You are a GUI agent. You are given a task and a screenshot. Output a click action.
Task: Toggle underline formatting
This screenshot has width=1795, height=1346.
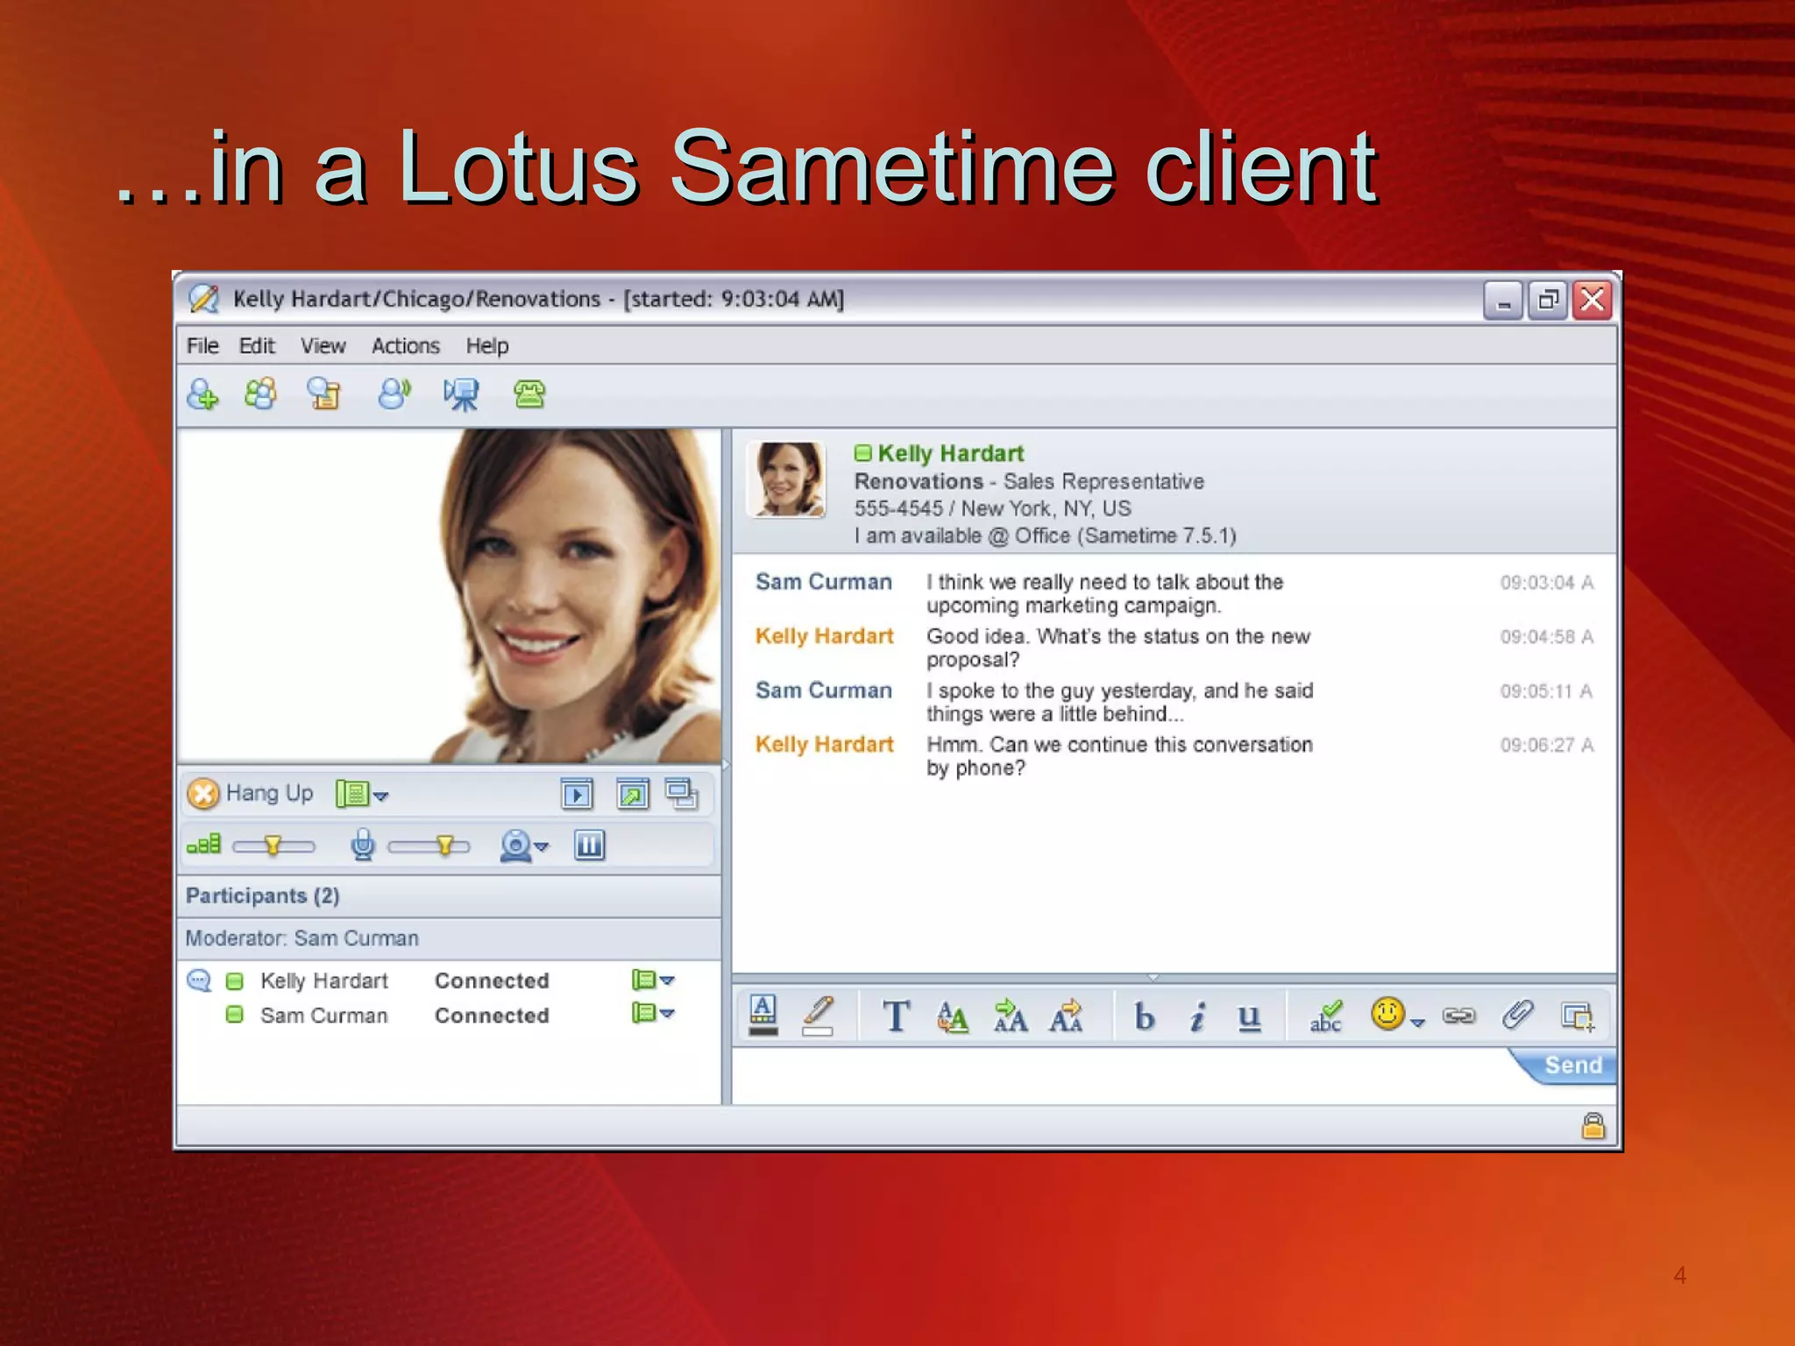1249,1017
